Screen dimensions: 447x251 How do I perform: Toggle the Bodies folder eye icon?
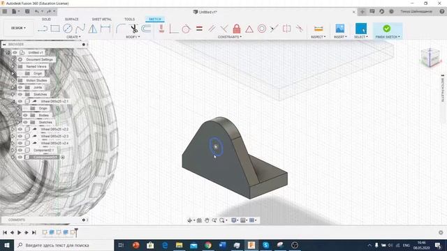coord(25,115)
